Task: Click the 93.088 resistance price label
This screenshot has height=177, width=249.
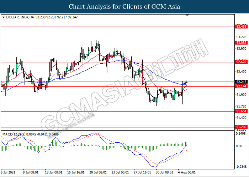Action: pyautogui.click(x=241, y=43)
